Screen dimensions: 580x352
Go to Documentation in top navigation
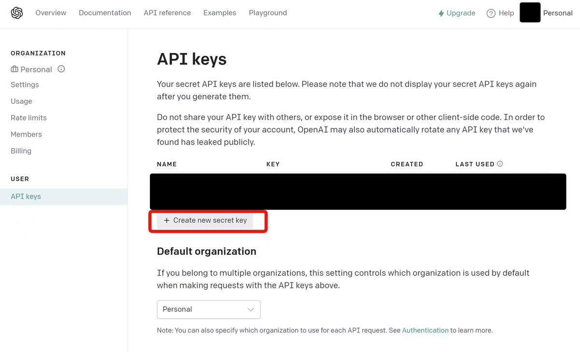pos(105,13)
